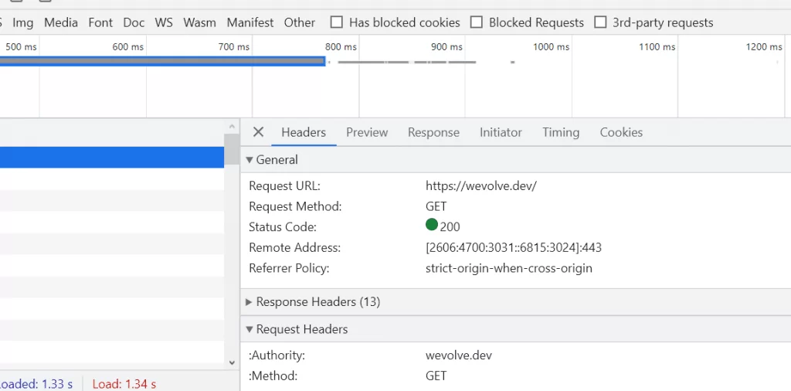Switch to the Timing tab
This screenshot has width=791, height=391.
(561, 132)
